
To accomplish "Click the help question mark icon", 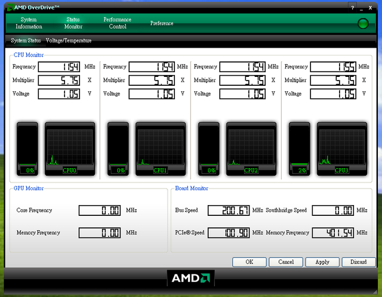I will point(352,8).
